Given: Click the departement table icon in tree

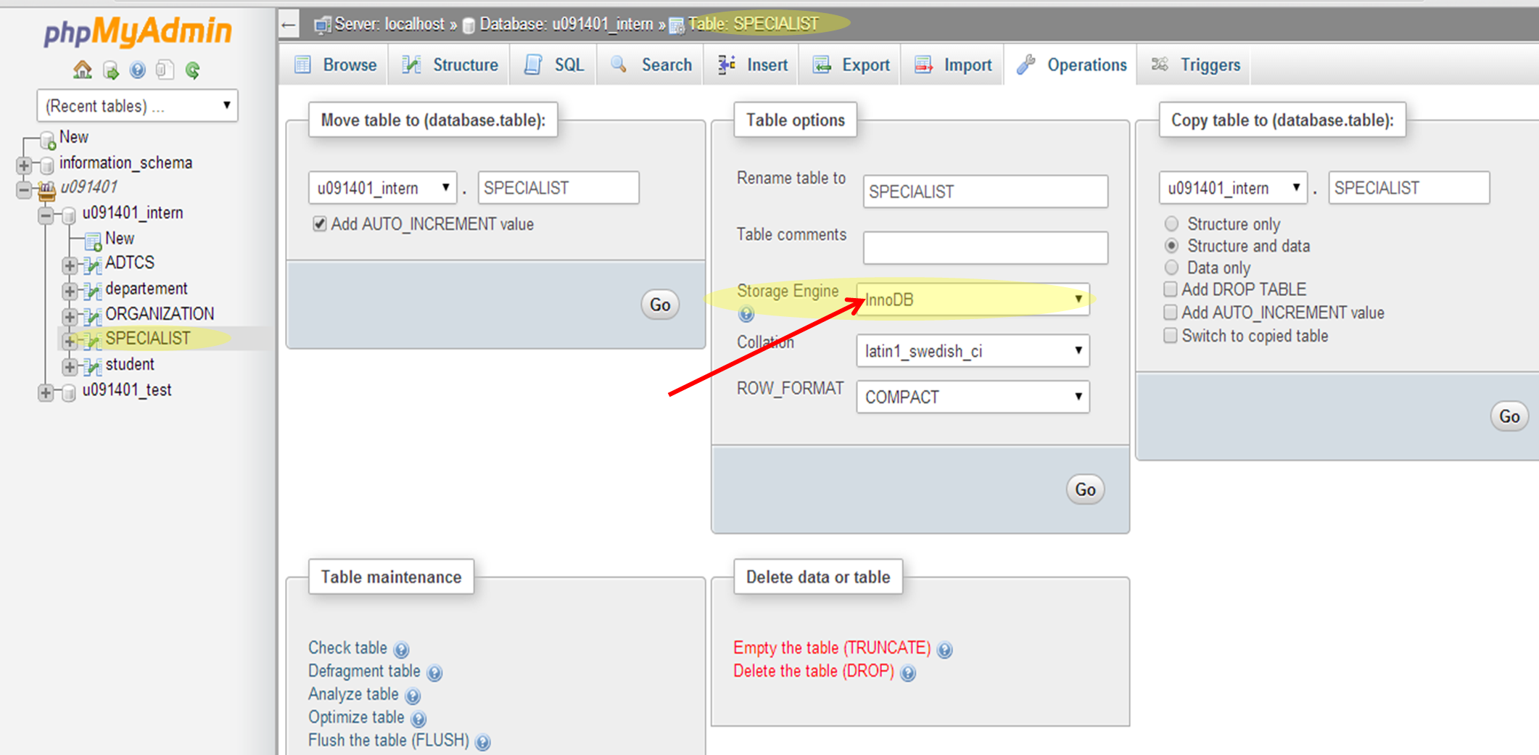Looking at the screenshot, I should click(92, 291).
